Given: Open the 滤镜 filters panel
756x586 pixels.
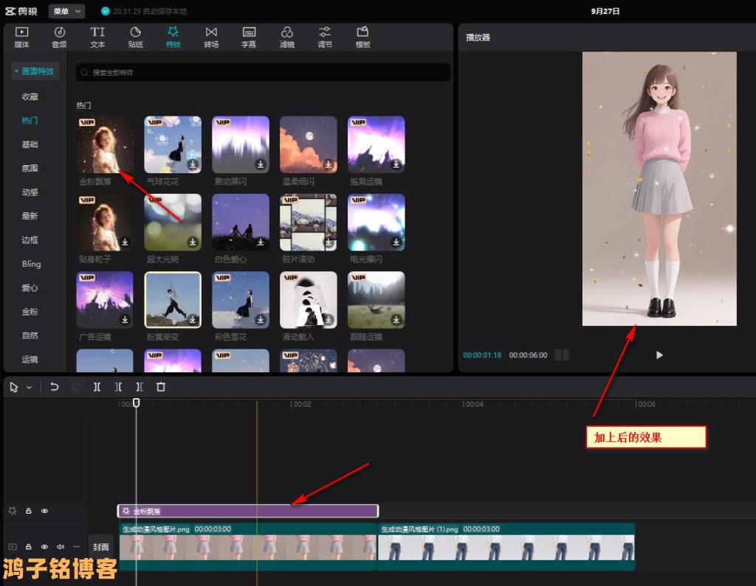Looking at the screenshot, I should pyautogui.click(x=287, y=37).
